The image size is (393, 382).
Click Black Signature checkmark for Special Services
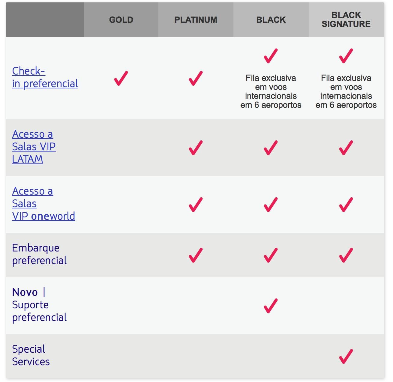(346, 356)
